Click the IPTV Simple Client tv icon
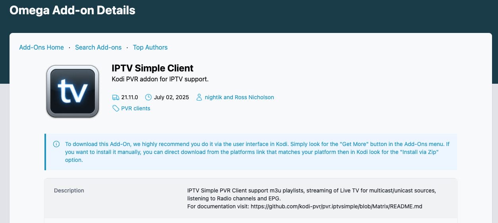Image resolution: width=498 pixels, height=223 pixels. pos(72,92)
